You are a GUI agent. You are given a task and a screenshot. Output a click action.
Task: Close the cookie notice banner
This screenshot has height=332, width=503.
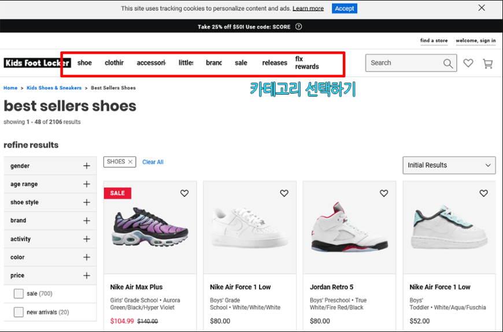coord(482,8)
